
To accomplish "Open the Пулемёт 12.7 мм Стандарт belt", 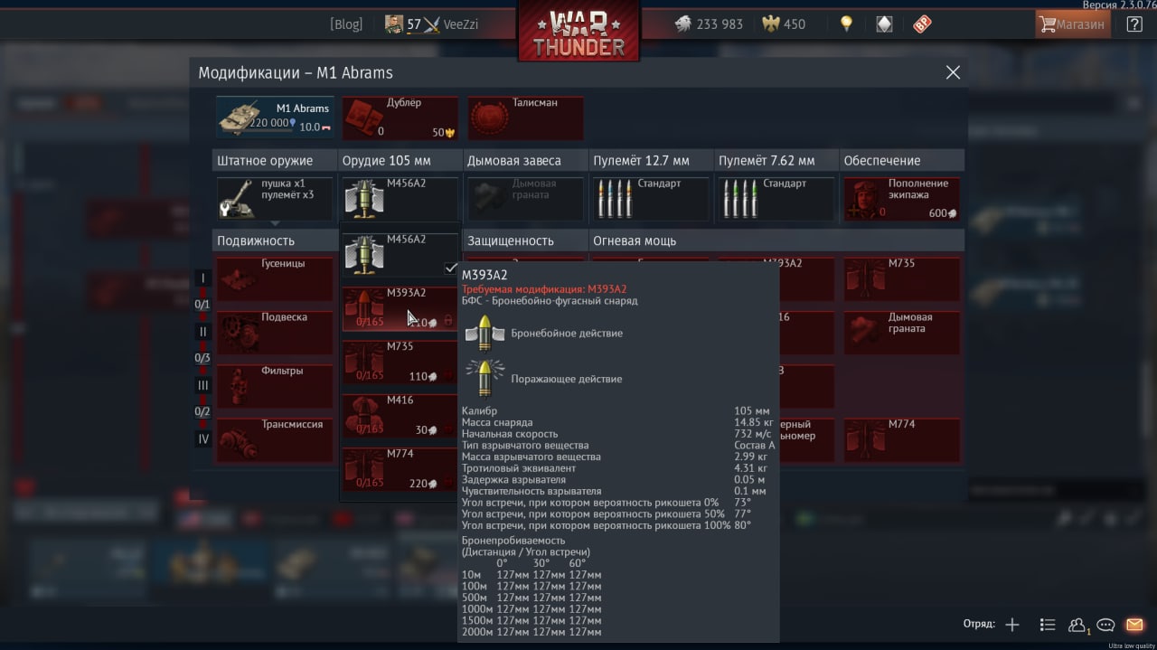I will (651, 198).
